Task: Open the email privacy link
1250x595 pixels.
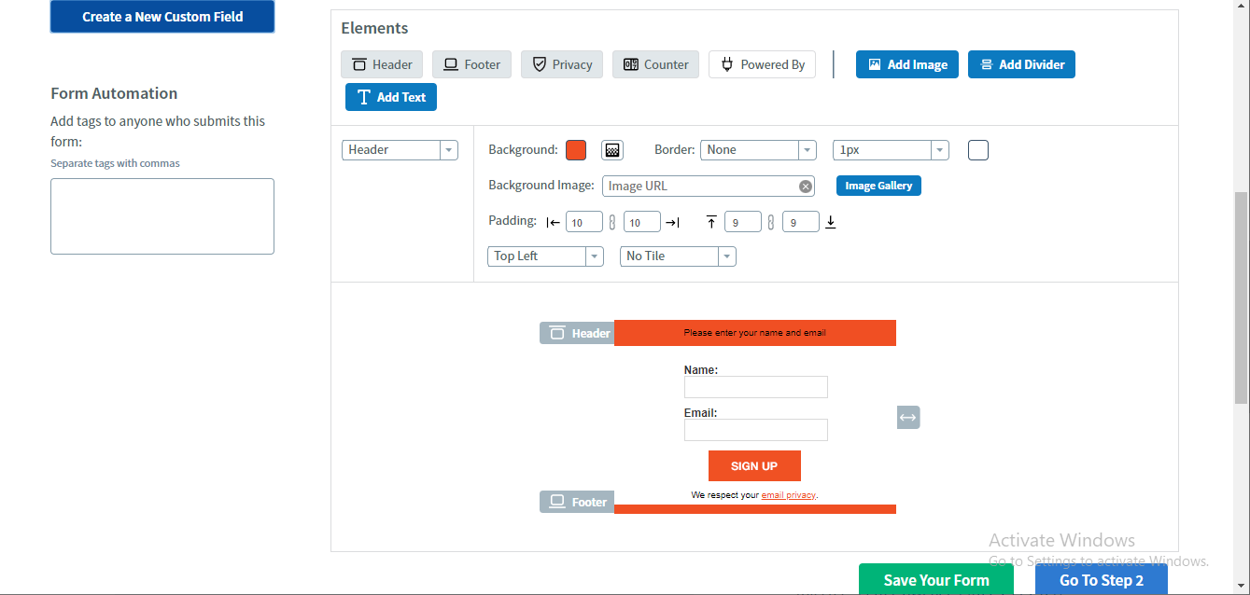Action: click(x=789, y=494)
